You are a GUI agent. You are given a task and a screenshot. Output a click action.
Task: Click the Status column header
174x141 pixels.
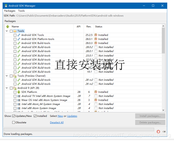coord(99,26)
